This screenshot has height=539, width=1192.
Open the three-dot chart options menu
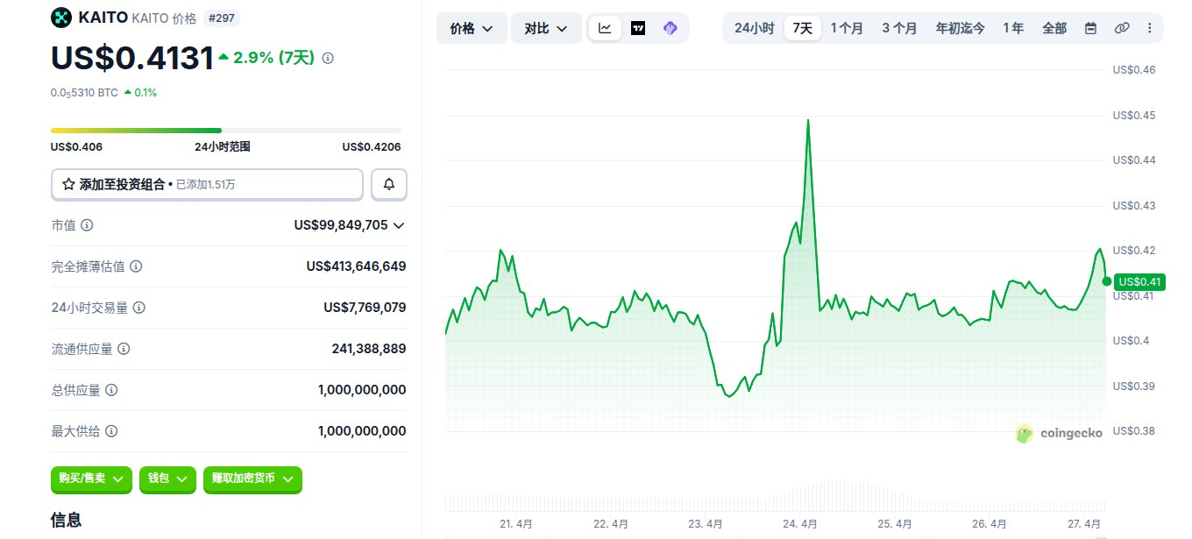tap(1149, 28)
